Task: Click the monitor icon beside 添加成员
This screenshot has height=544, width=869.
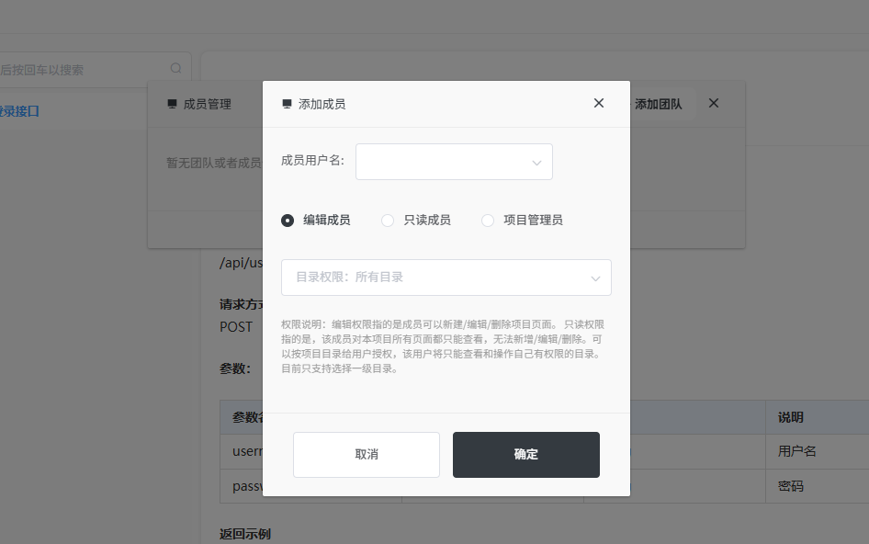Action: click(288, 104)
